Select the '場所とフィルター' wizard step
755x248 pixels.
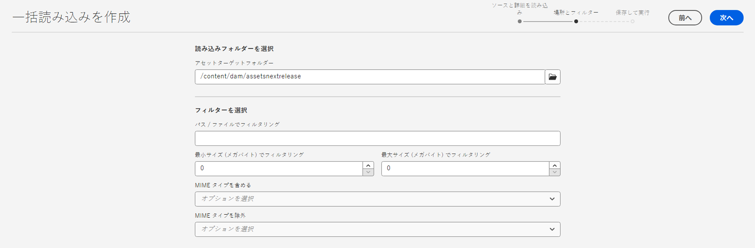pos(576,13)
